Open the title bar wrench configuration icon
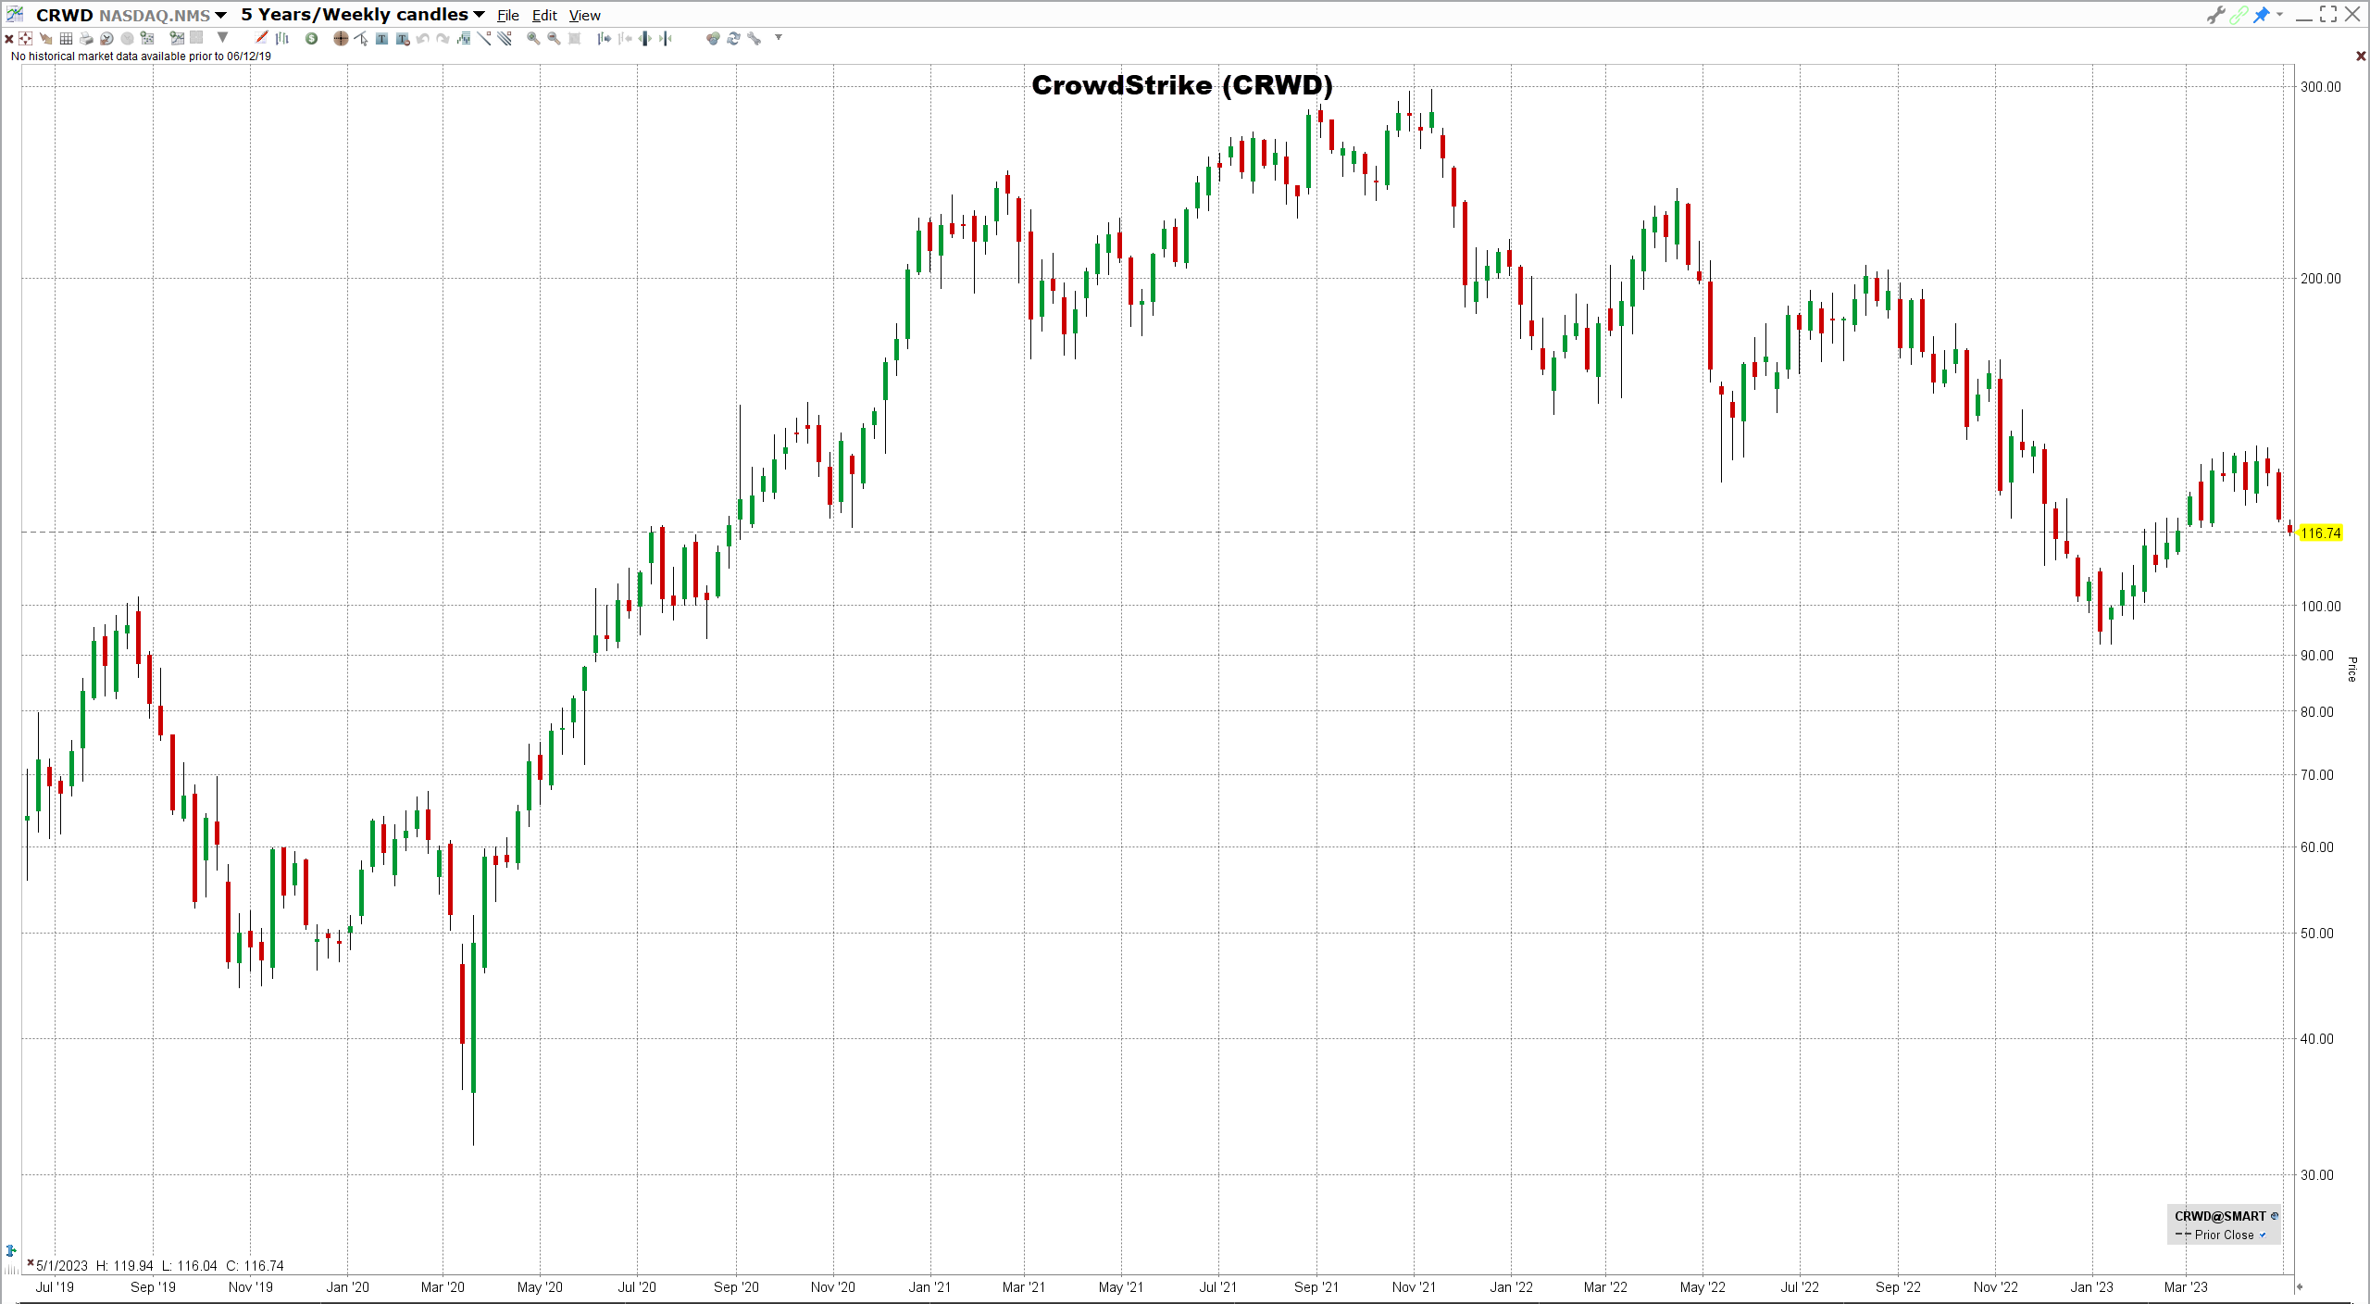Viewport: 2370px width, 1304px height. (2215, 15)
